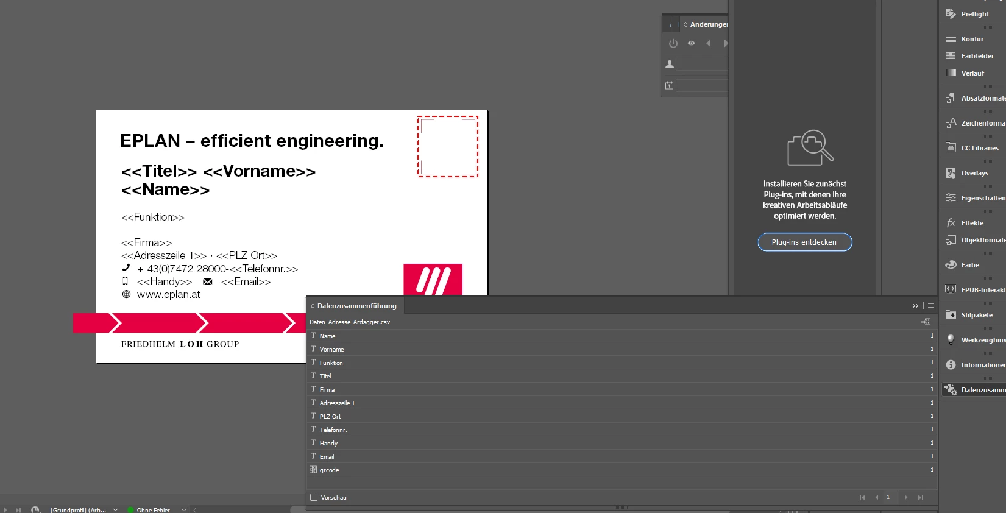Viewport: 1006px width, 513px height.
Task: Click Plug-ins entdecken button
Action: pyautogui.click(x=804, y=242)
